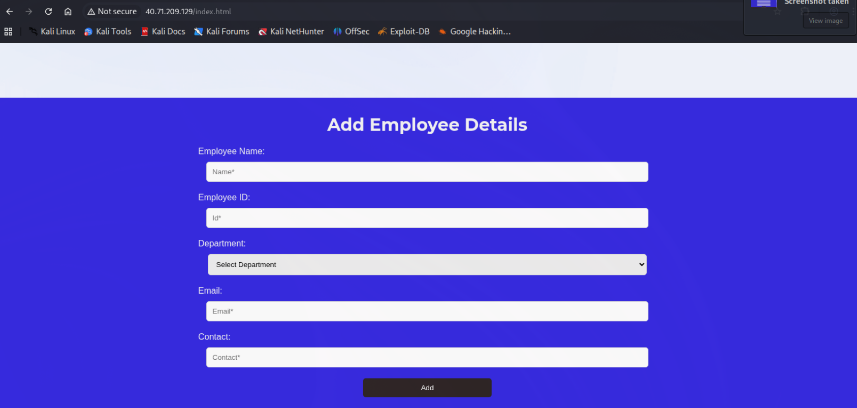The width and height of the screenshot is (857, 408).
Task: Click the Not secure warning indicator
Action: point(112,11)
